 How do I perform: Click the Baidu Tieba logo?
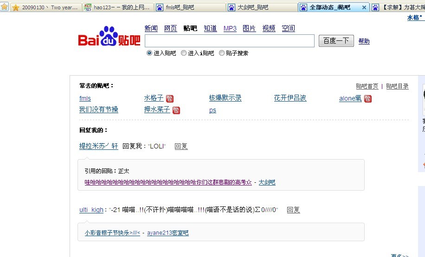(x=109, y=36)
